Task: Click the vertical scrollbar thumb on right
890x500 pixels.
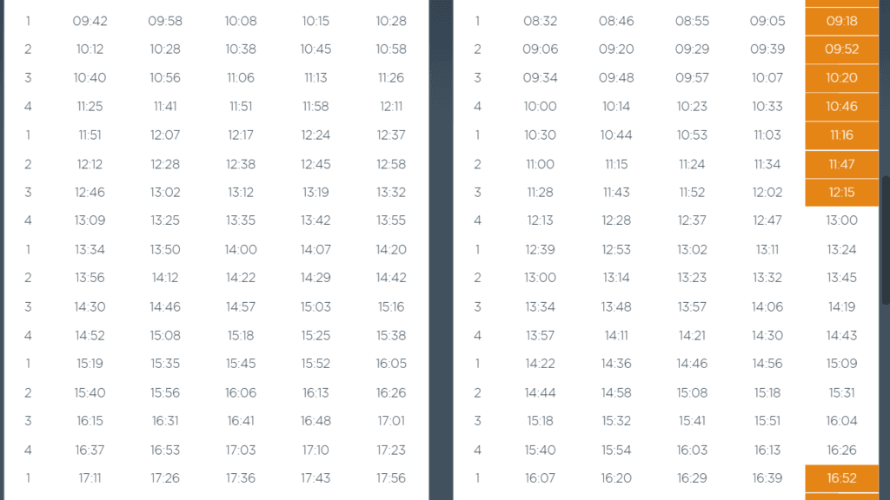Action: [886, 240]
